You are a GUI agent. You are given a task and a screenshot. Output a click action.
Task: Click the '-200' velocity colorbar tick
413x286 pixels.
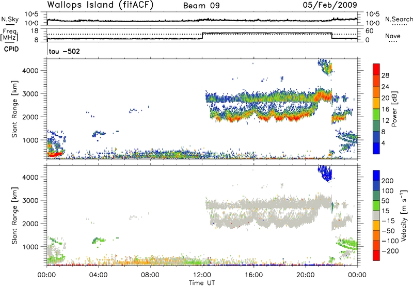(x=390, y=251)
